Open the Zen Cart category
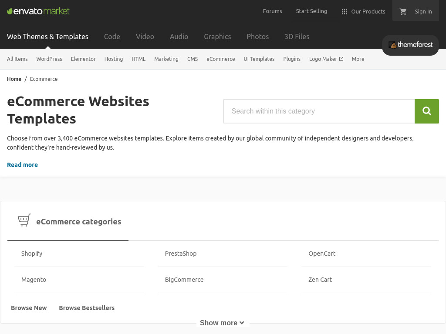This screenshot has width=446, height=334. pos(320,280)
